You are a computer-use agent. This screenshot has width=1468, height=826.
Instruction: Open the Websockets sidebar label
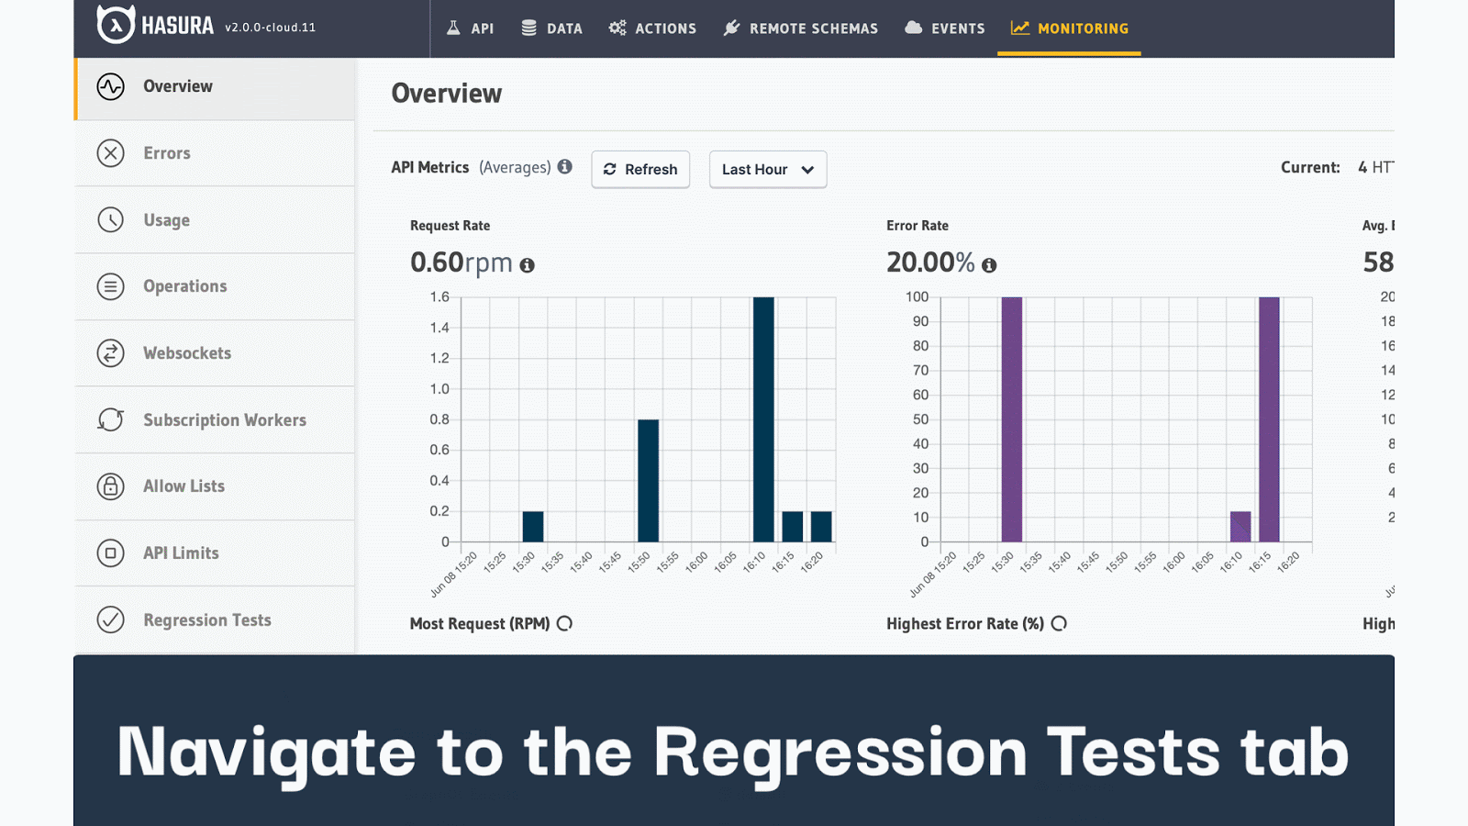[x=187, y=353]
